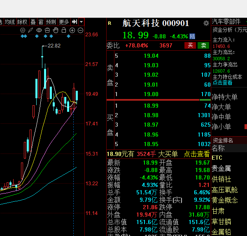Open chart settings gear icon
This screenshot has height=236, width=247.
tap(23, 30)
